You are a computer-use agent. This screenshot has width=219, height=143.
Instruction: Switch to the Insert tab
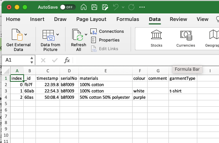(x=37, y=19)
